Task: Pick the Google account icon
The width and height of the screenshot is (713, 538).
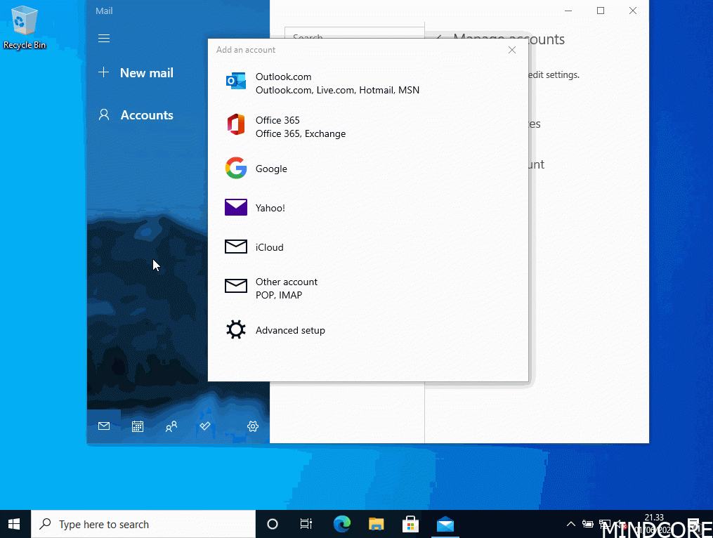Action: click(x=236, y=169)
